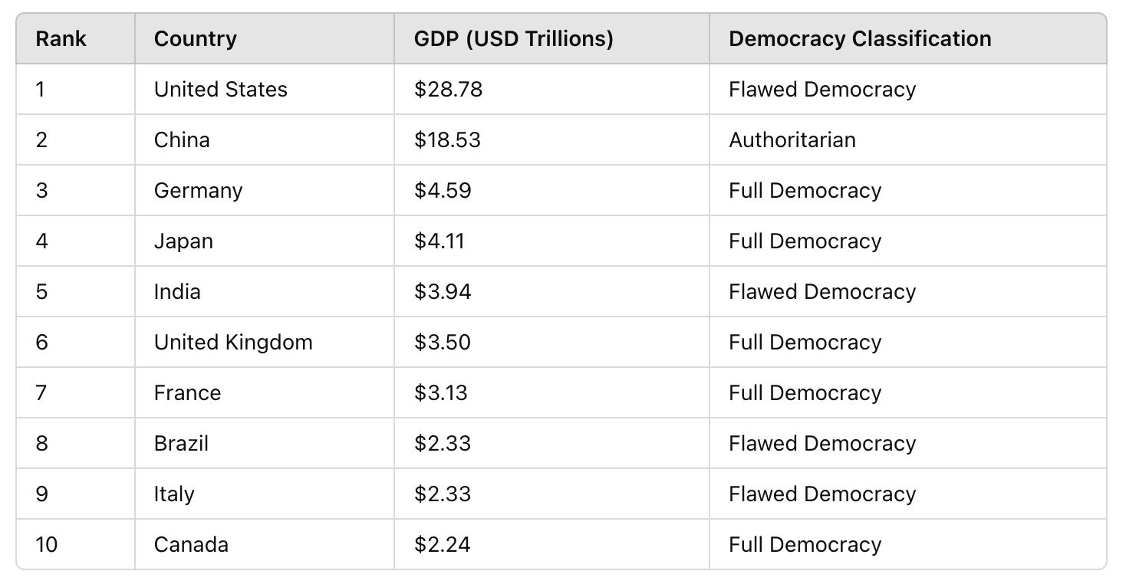Select the Canada country cell

(191, 545)
